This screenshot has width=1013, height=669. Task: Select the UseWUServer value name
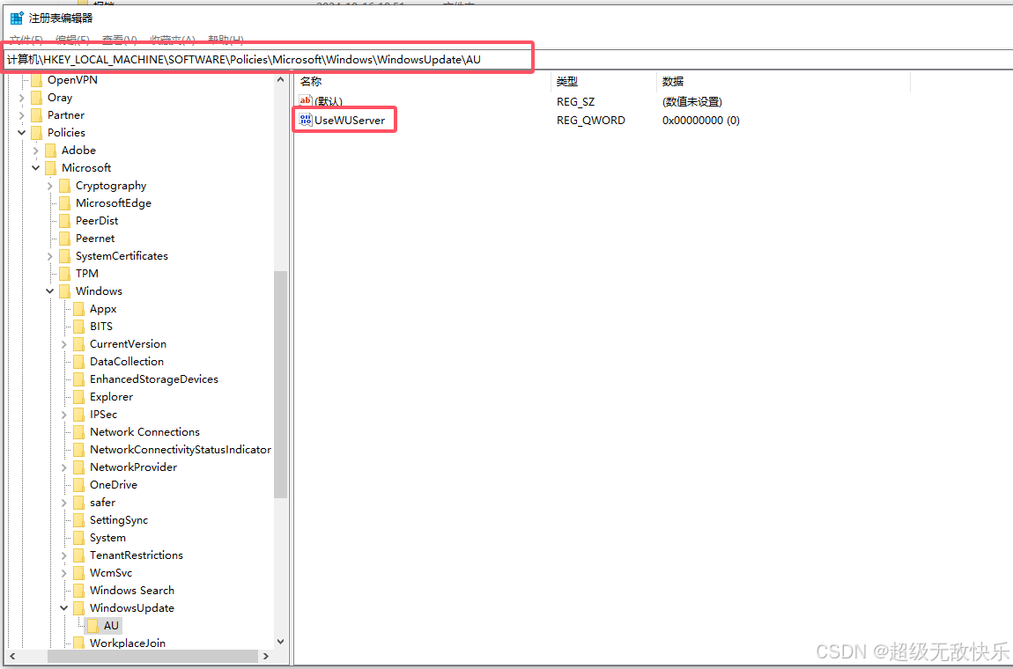pos(350,120)
